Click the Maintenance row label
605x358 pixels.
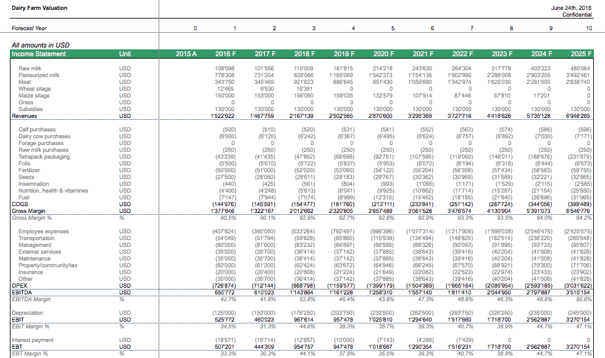coord(35,259)
